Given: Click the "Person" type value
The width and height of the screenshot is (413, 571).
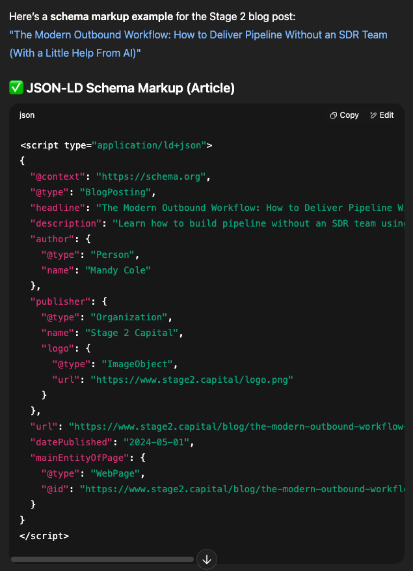Looking at the screenshot, I should coord(113,255).
